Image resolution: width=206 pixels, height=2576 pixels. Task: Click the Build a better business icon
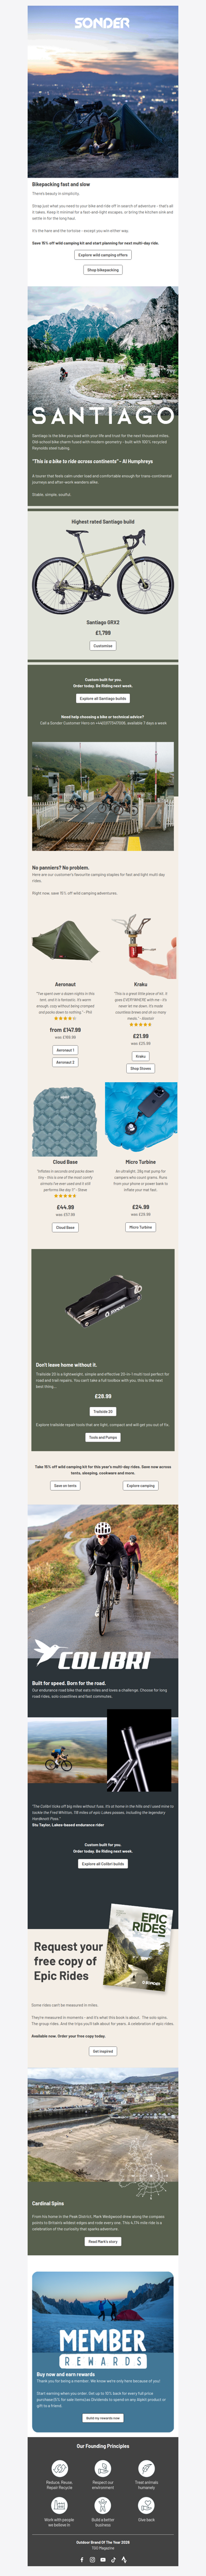click(102, 2506)
